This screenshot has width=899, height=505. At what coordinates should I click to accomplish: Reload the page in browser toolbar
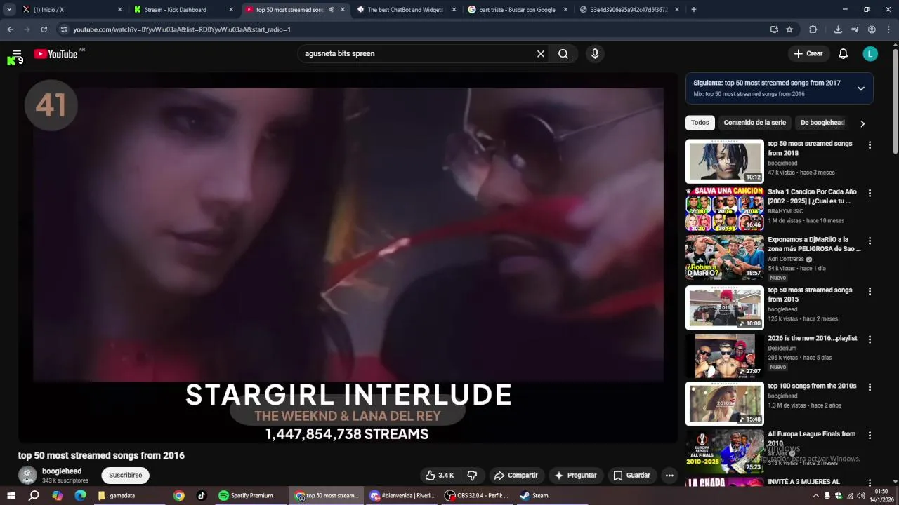pyautogui.click(x=44, y=29)
